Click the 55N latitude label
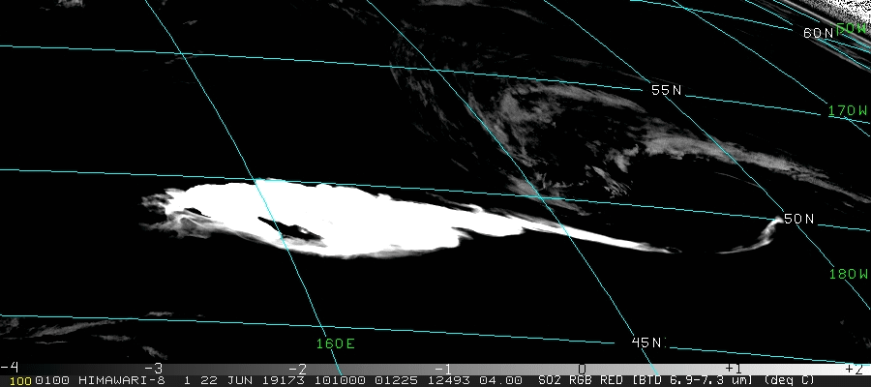The width and height of the screenshot is (871, 387). [x=666, y=90]
